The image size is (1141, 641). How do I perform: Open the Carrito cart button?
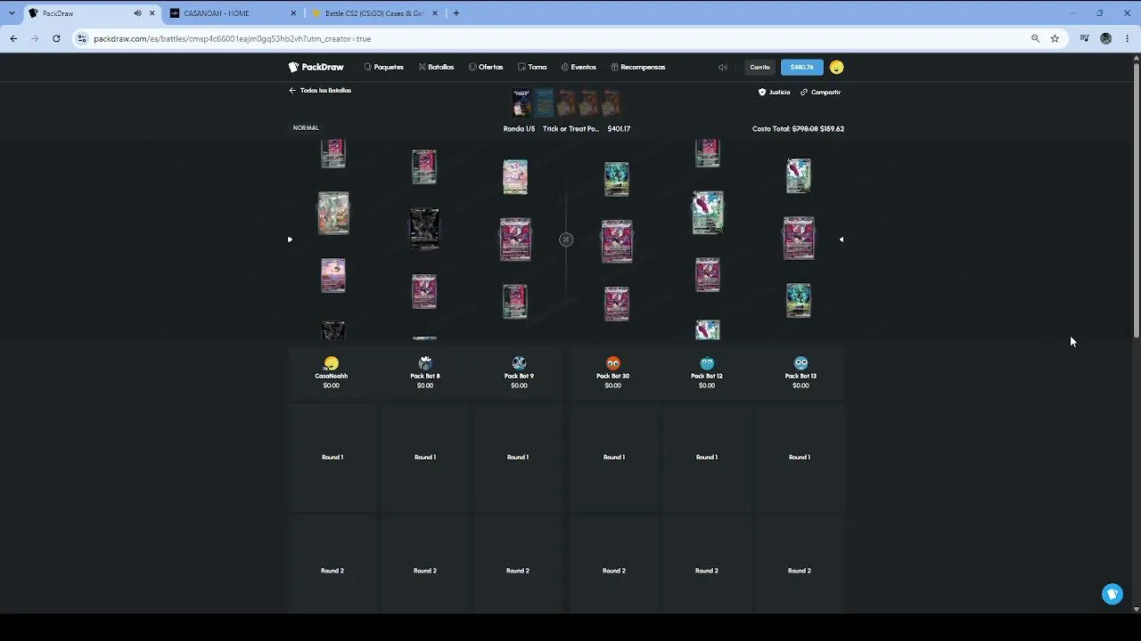(759, 67)
